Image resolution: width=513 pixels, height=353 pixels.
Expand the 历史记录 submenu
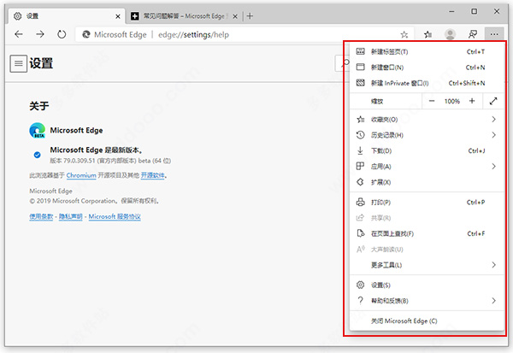coord(494,135)
